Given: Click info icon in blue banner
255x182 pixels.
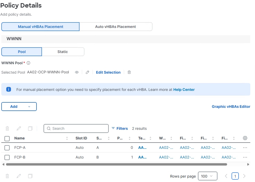Looking at the screenshot, I should click(9, 89).
